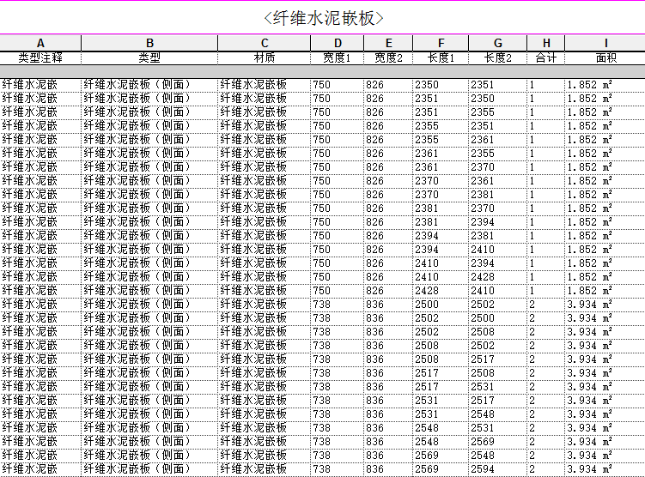Select 合计 cell 1 in the 2361/2355 row
645x477 pixels.
click(x=546, y=154)
